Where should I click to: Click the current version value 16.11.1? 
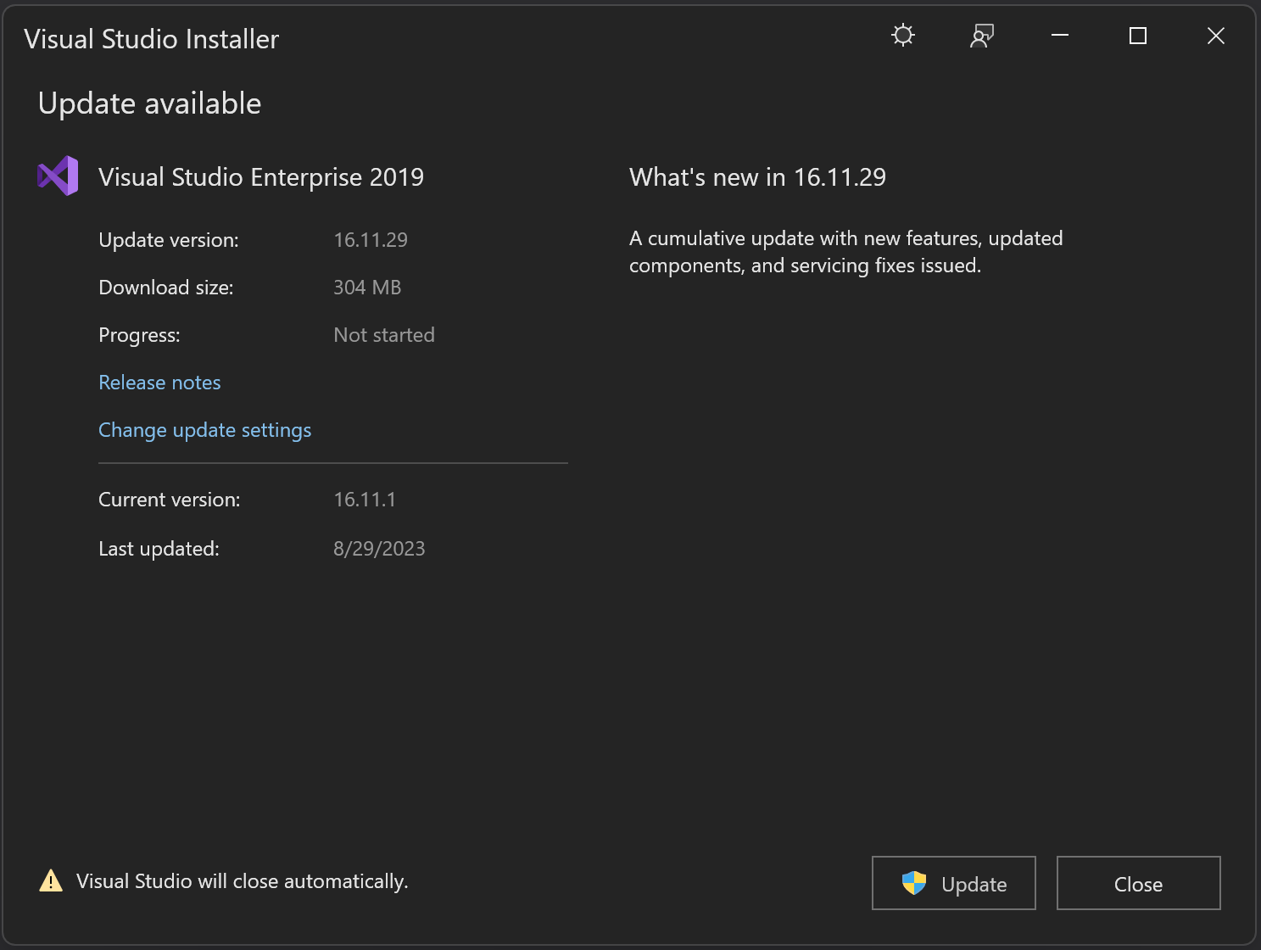pos(365,500)
